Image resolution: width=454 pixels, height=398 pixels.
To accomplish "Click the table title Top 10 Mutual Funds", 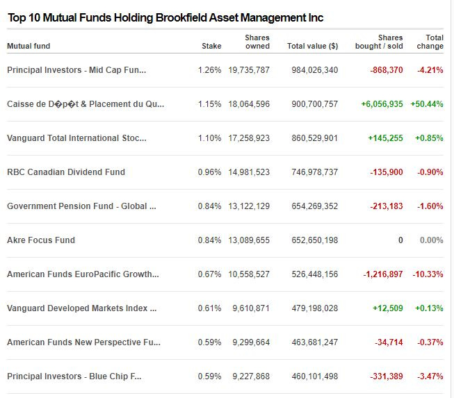I will 165,17.
